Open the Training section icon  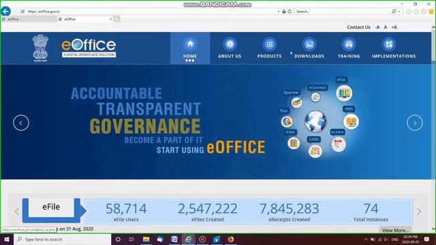[x=349, y=44]
